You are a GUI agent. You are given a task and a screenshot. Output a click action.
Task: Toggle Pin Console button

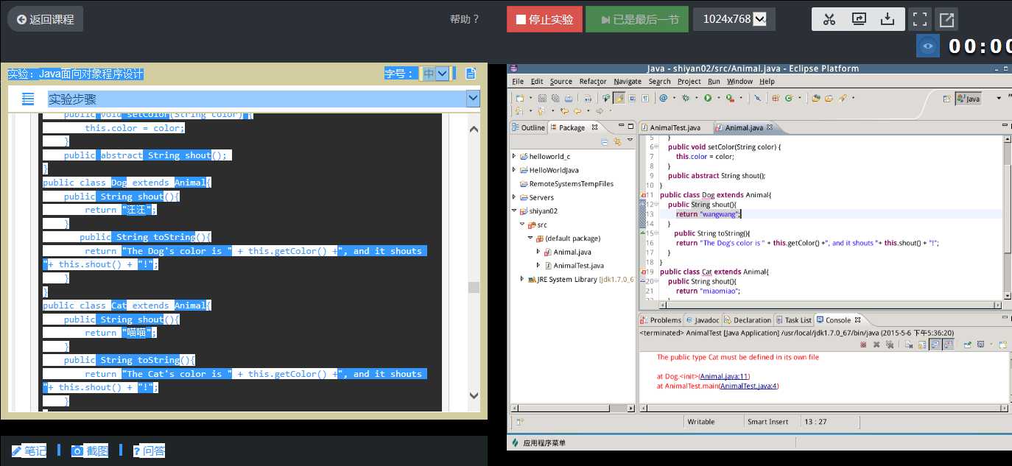968,345
